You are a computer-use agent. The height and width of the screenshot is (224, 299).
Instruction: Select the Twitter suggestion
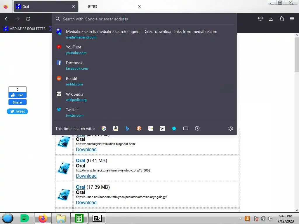(144, 113)
